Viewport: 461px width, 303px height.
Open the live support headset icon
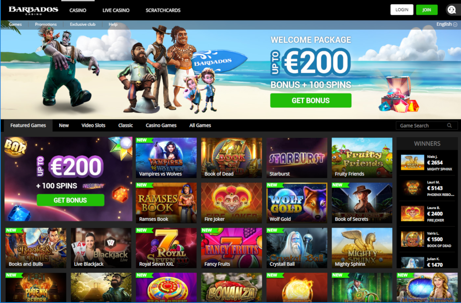pyautogui.click(x=451, y=10)
